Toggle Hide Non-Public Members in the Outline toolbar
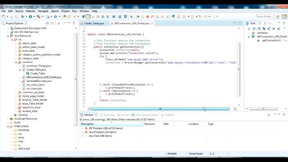 click(x=274, y=29)
